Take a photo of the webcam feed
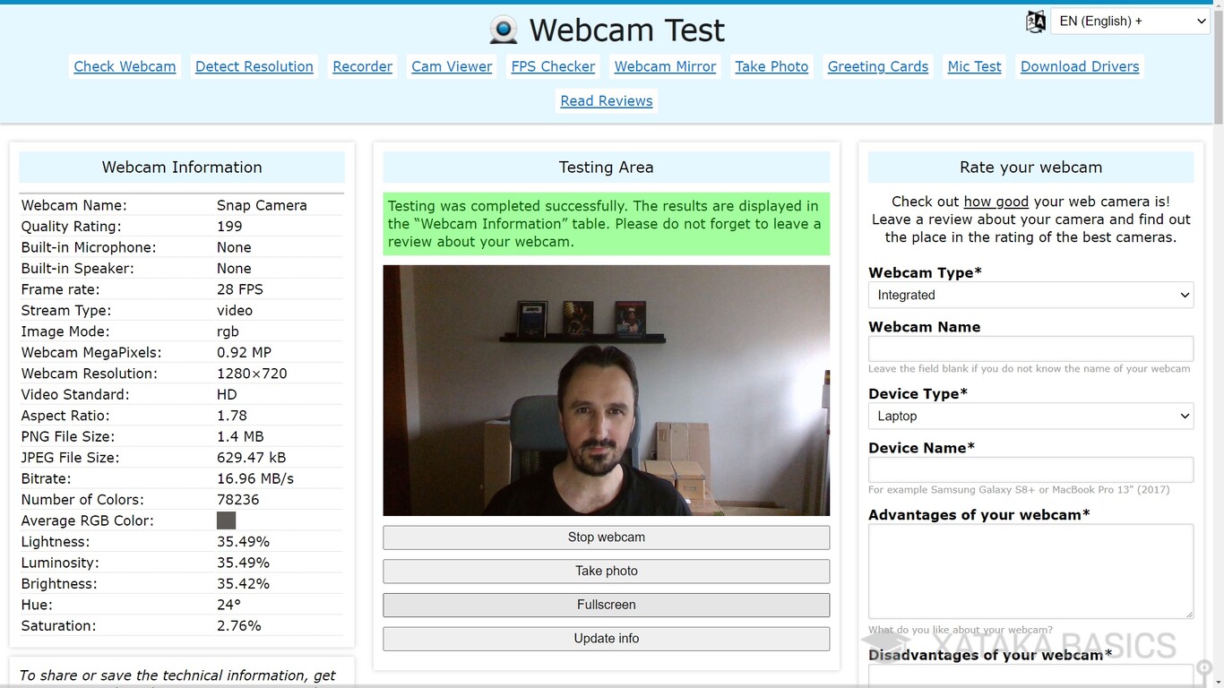Screen dimensions: 1224x688 [606, 571]
